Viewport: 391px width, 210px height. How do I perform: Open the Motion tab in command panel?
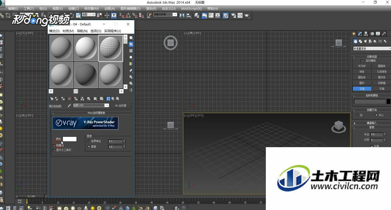tap(372, 34)
